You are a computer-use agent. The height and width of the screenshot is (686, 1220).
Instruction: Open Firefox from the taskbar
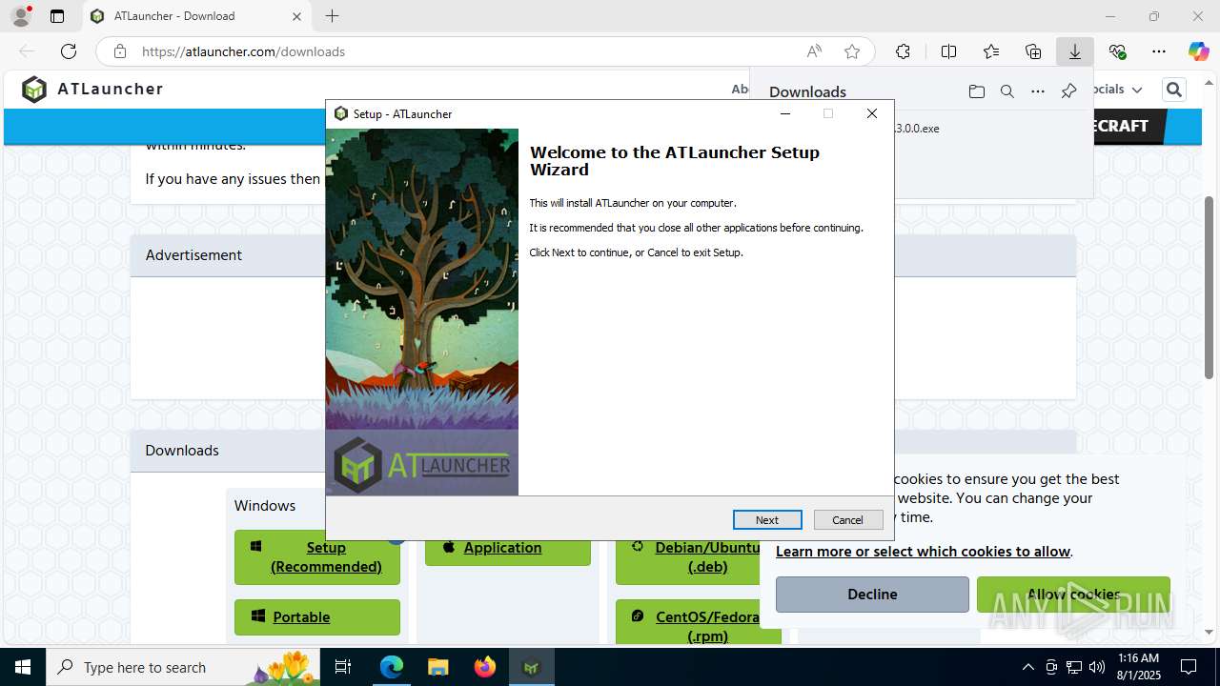click(x=484, y=667)
